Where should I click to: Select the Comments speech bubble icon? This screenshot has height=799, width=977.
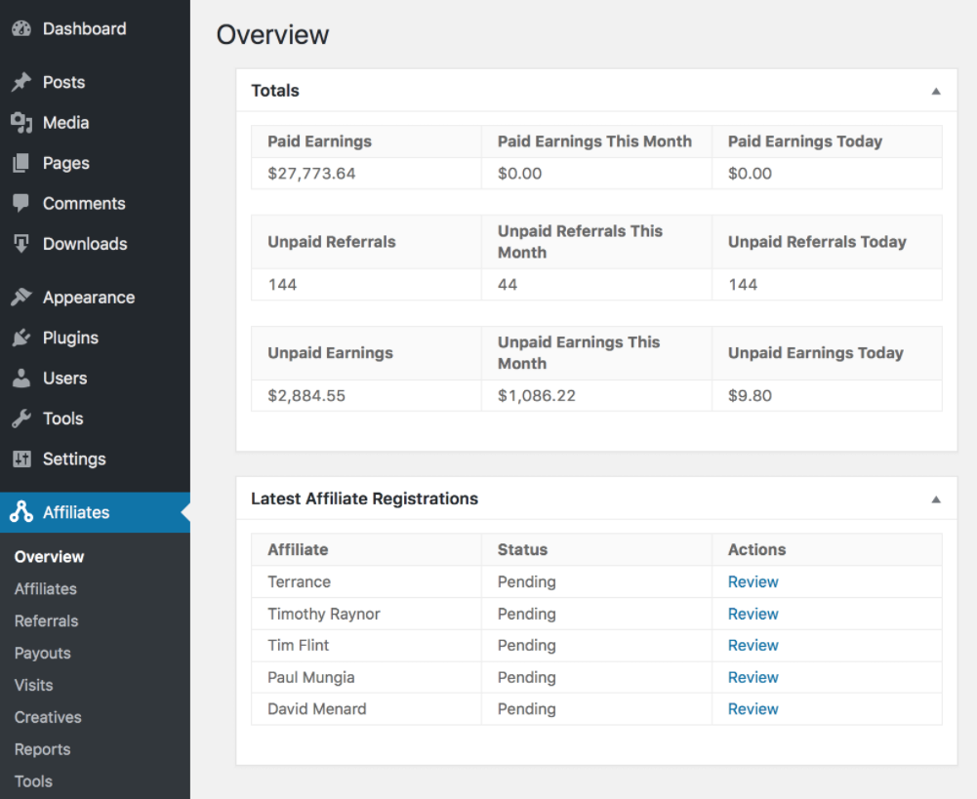coord(21,204)
